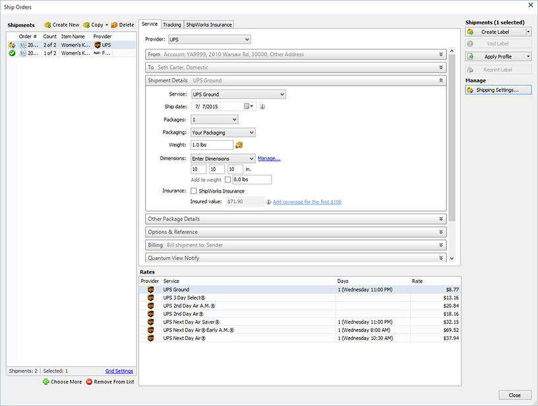This screenshot has width=538, height=406.
Task: Expand the To address section
Action: pyautogui.click(x=441, y=67)
